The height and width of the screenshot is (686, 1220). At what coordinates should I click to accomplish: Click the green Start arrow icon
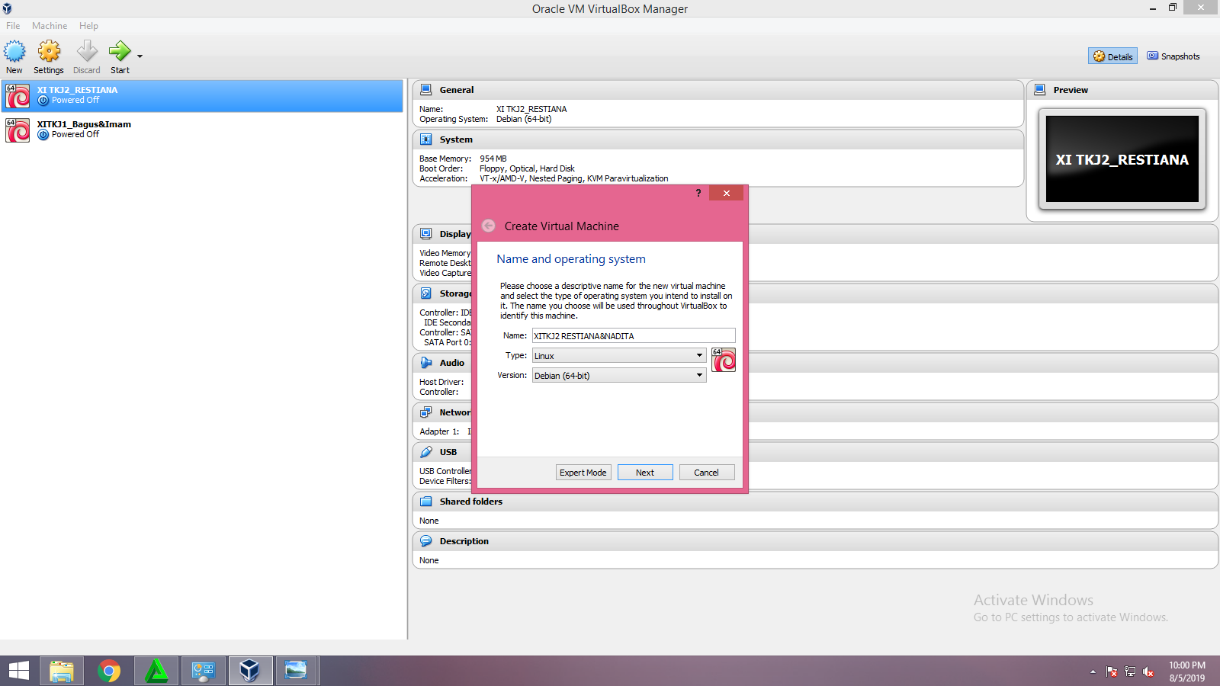pos(120,52)
